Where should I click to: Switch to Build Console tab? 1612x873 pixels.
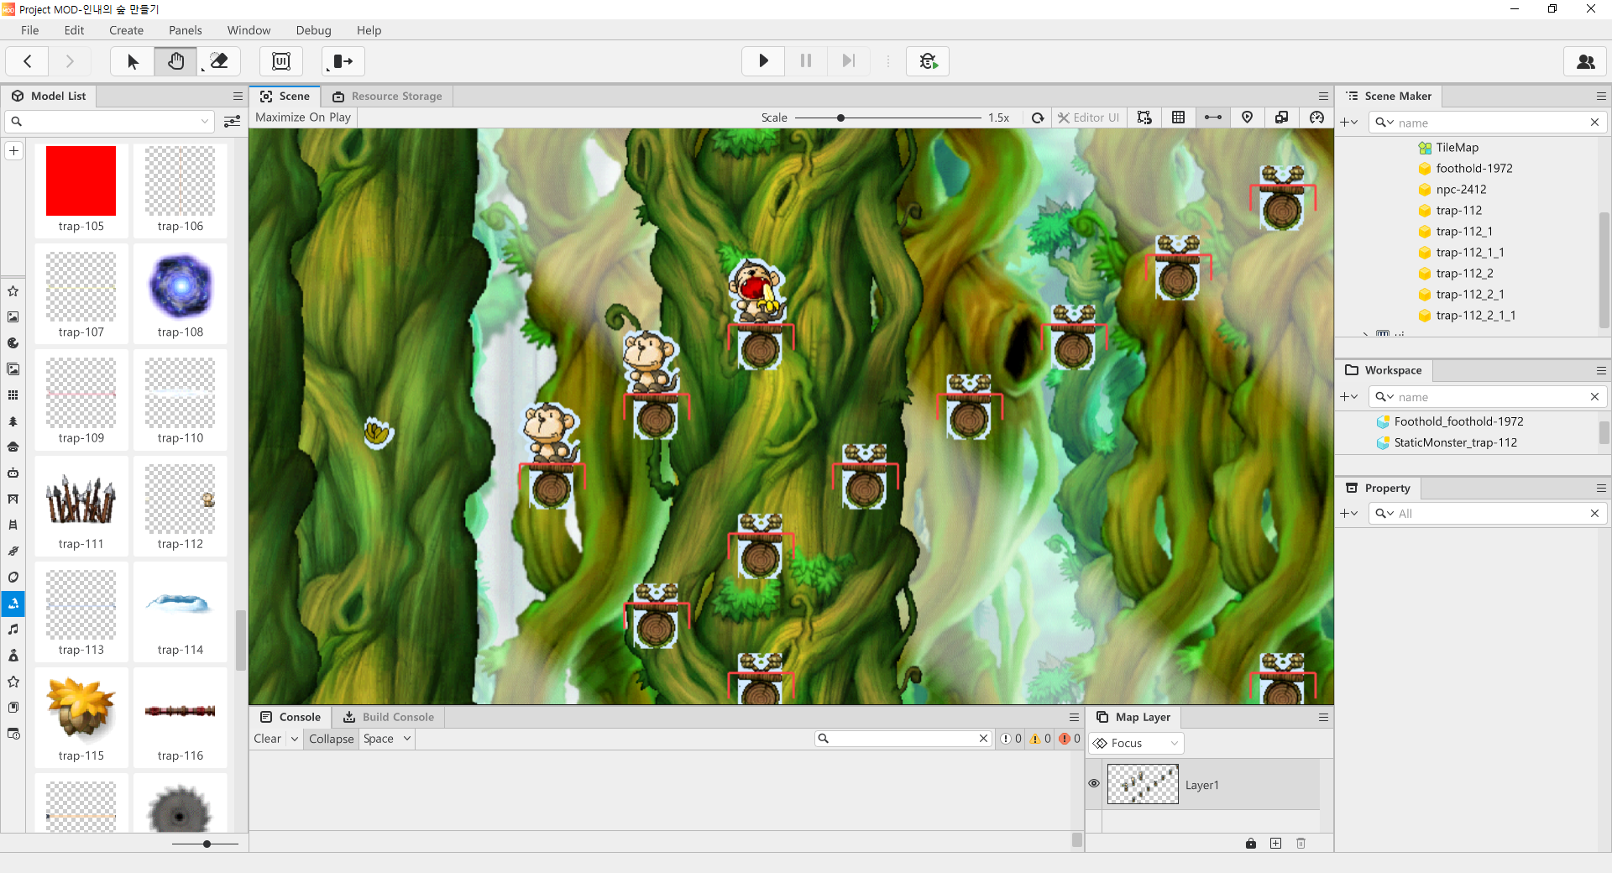point(389,717)
